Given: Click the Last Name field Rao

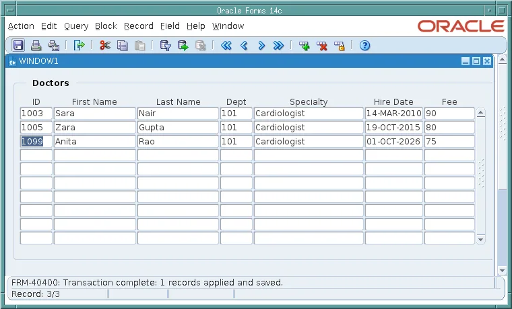Looking at the screenshot, I should [178, 142].
